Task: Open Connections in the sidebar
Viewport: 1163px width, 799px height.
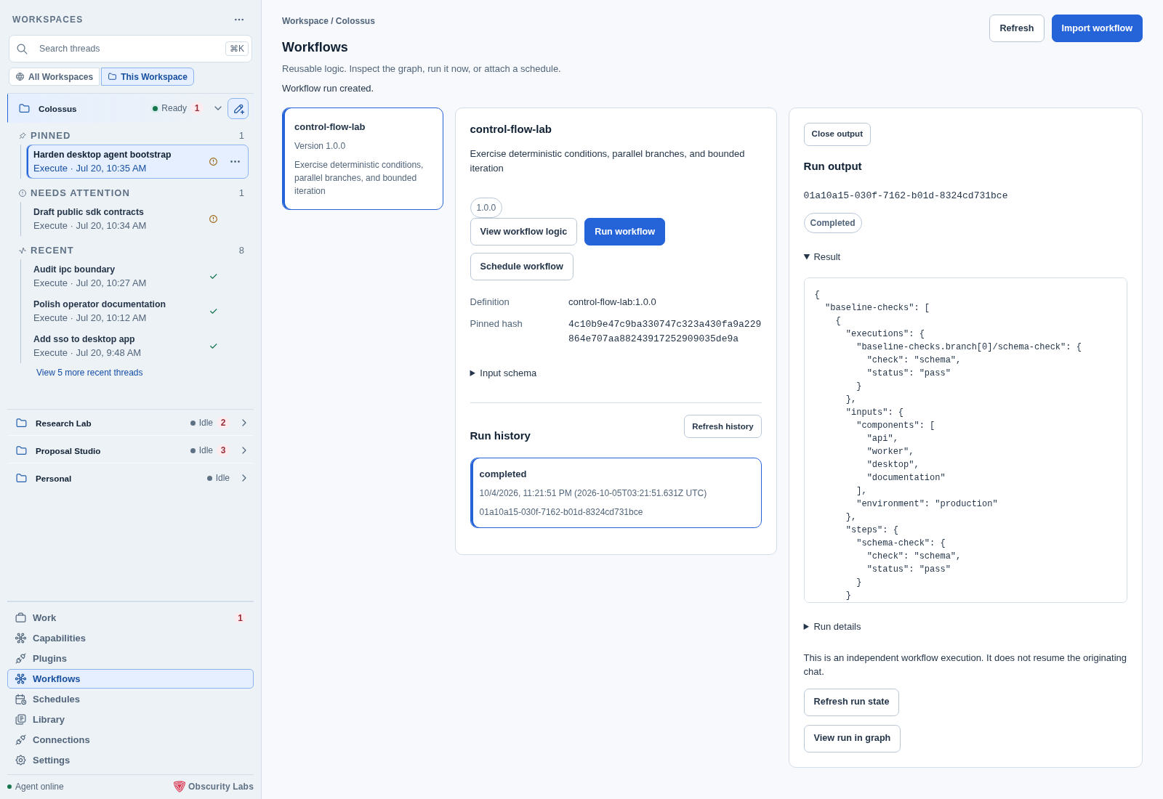Action: (131, 740)
